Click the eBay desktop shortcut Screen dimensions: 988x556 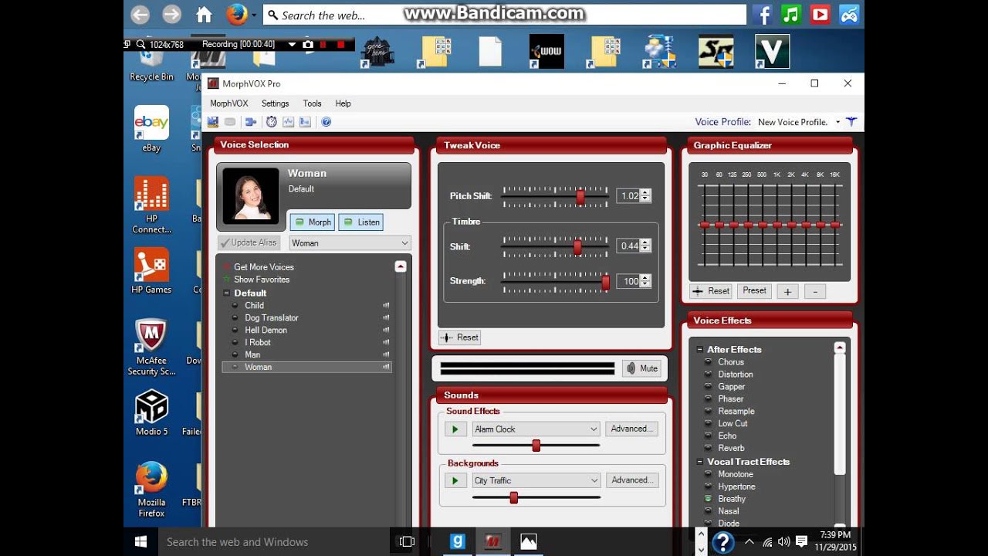point(151,128)
